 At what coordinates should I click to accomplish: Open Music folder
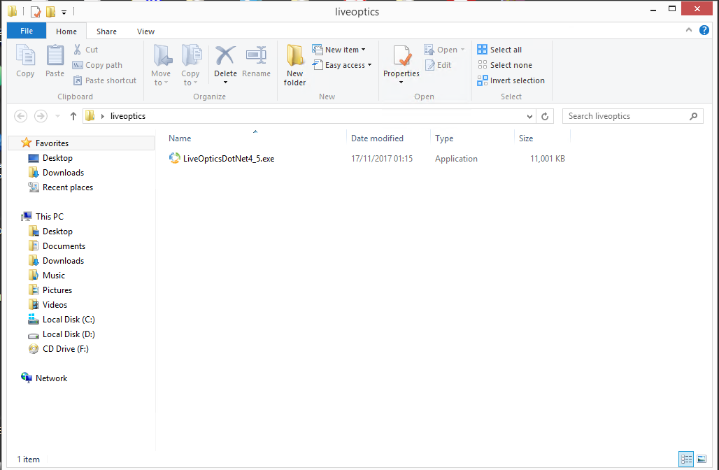pos(54,275)
